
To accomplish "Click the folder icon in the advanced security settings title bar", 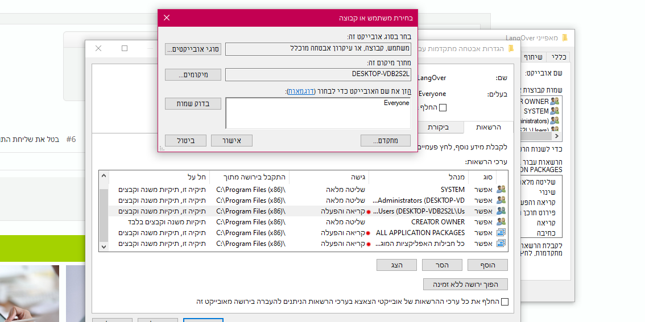I will pos(511,49).
